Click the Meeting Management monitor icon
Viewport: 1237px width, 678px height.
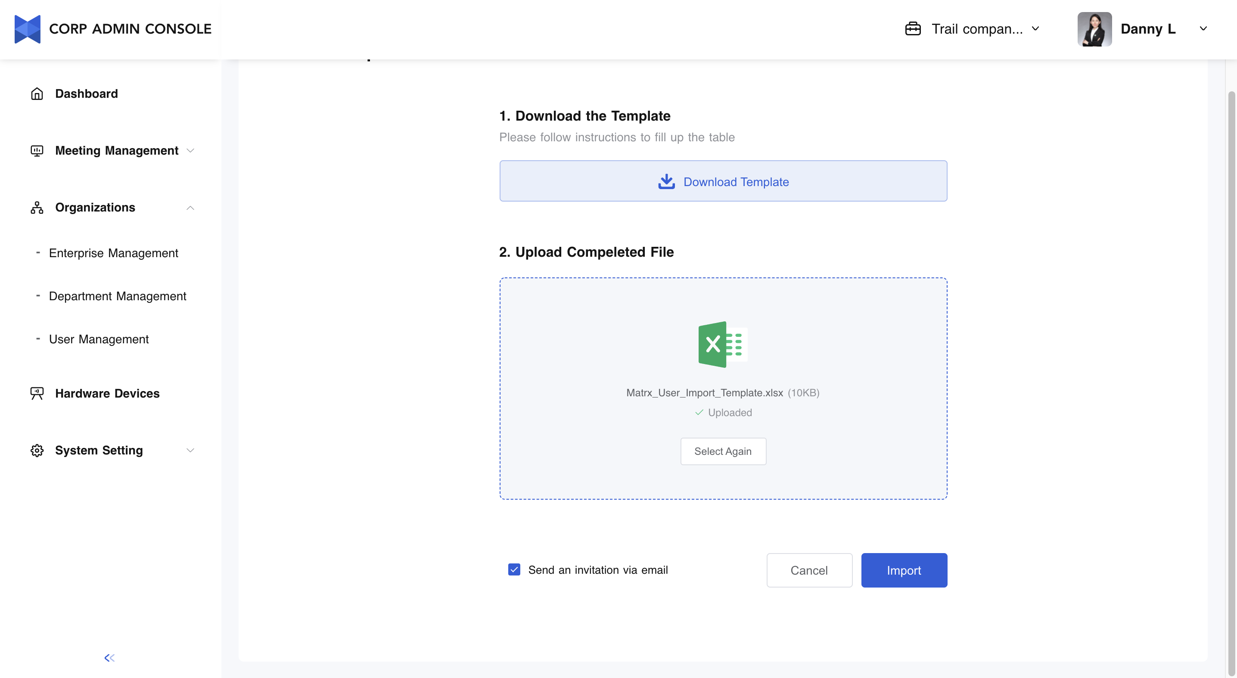(x=37, y=151)
